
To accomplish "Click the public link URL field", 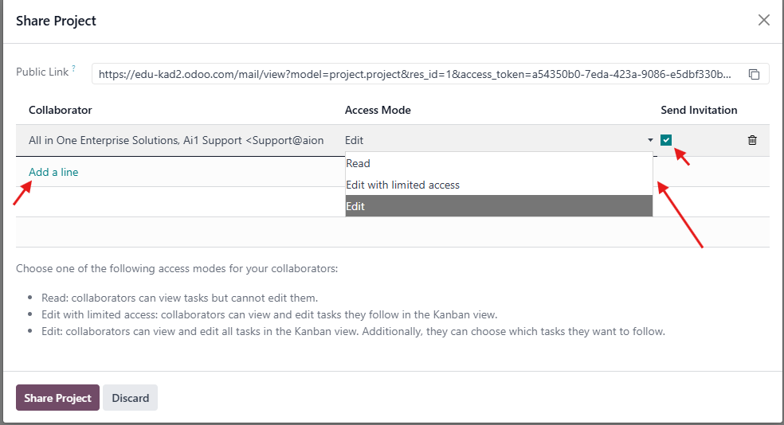I will (x=414, y=74).
